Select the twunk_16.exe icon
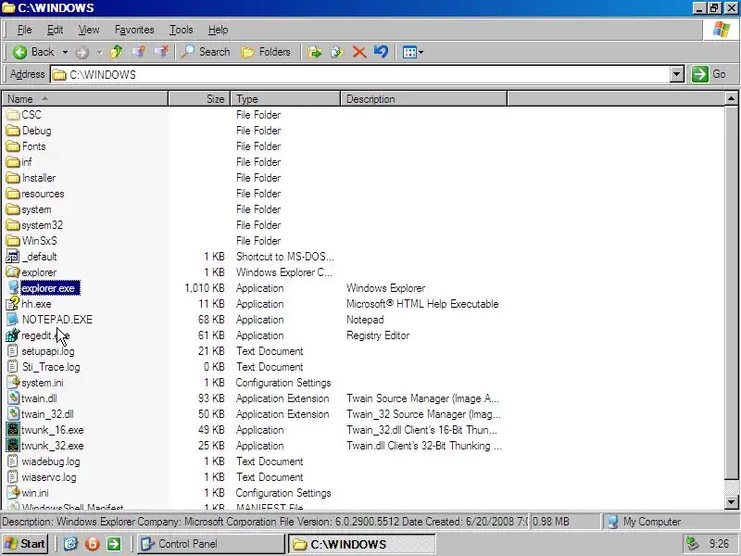Screen dimensions: 741x556 pos(13,430)
